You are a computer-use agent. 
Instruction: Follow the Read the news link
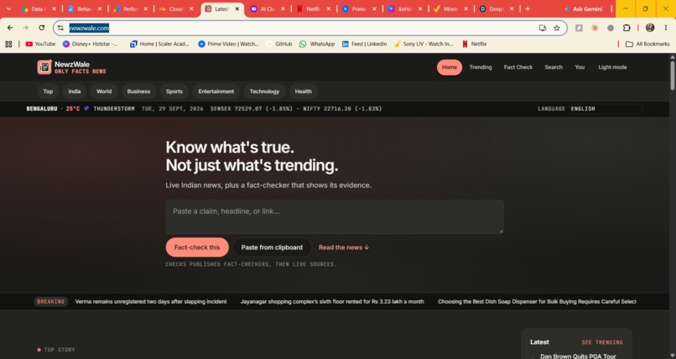pos(344,247)
